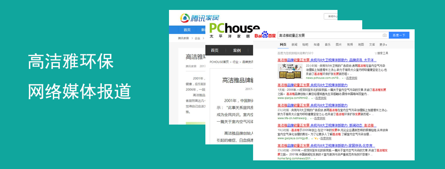Open first result ending 品牌资讯_太平洋
The height and width of the screenshot is (169, 445).
[327, 60]
